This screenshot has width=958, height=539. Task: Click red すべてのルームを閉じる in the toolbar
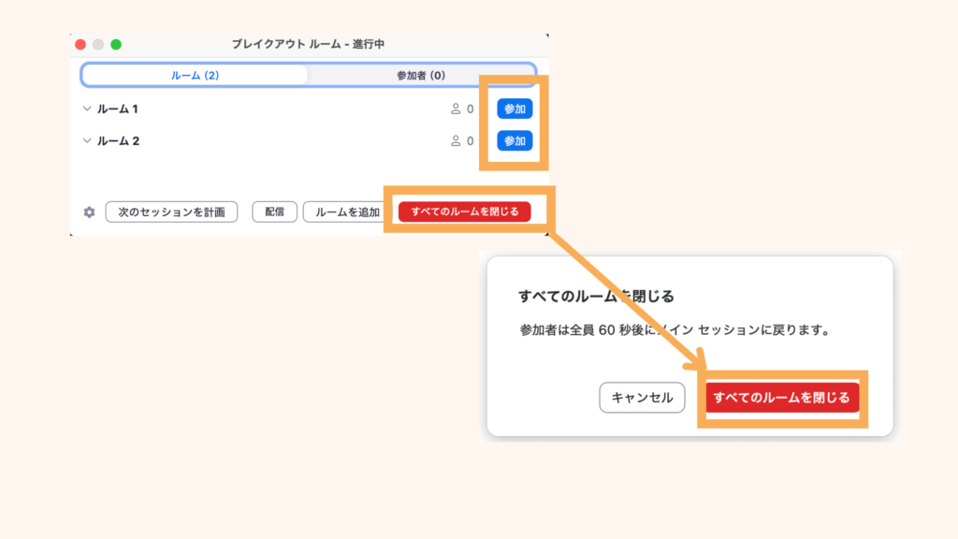point(466,212)
